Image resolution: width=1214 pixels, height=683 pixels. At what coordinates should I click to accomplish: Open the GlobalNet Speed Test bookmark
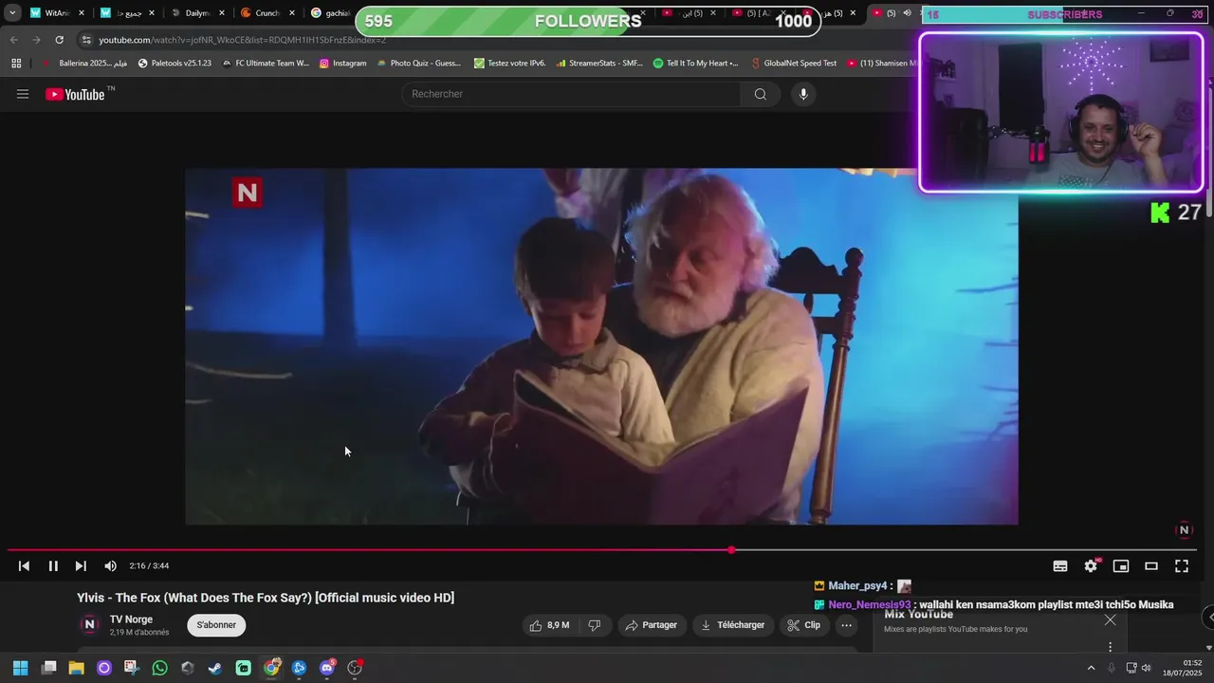pyautogui.click(x=793, y=64)
